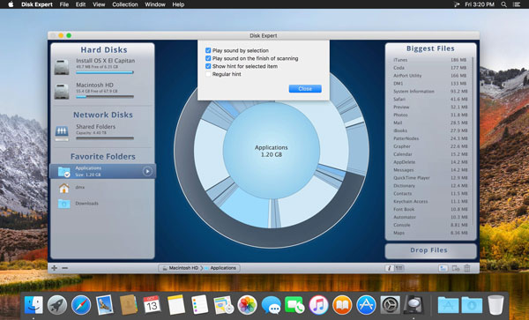The image size is (529, 320).
Task: Select the Macintosh HD disk icon
Action: tap(62, 91)
